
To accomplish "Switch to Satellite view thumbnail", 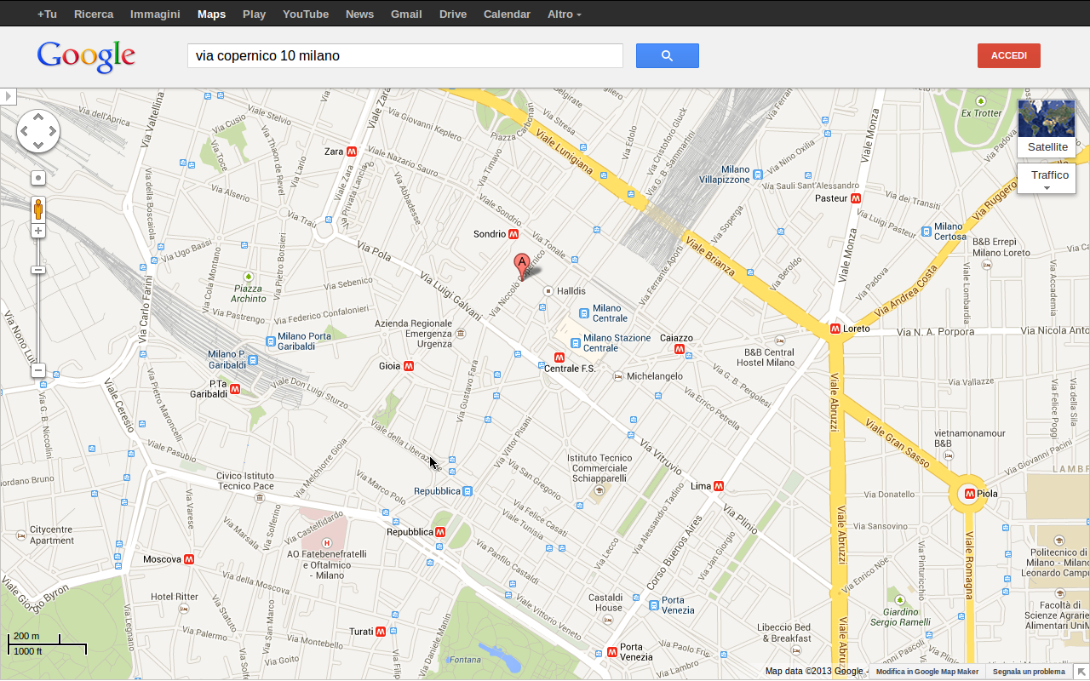I will click(1047, 129).
